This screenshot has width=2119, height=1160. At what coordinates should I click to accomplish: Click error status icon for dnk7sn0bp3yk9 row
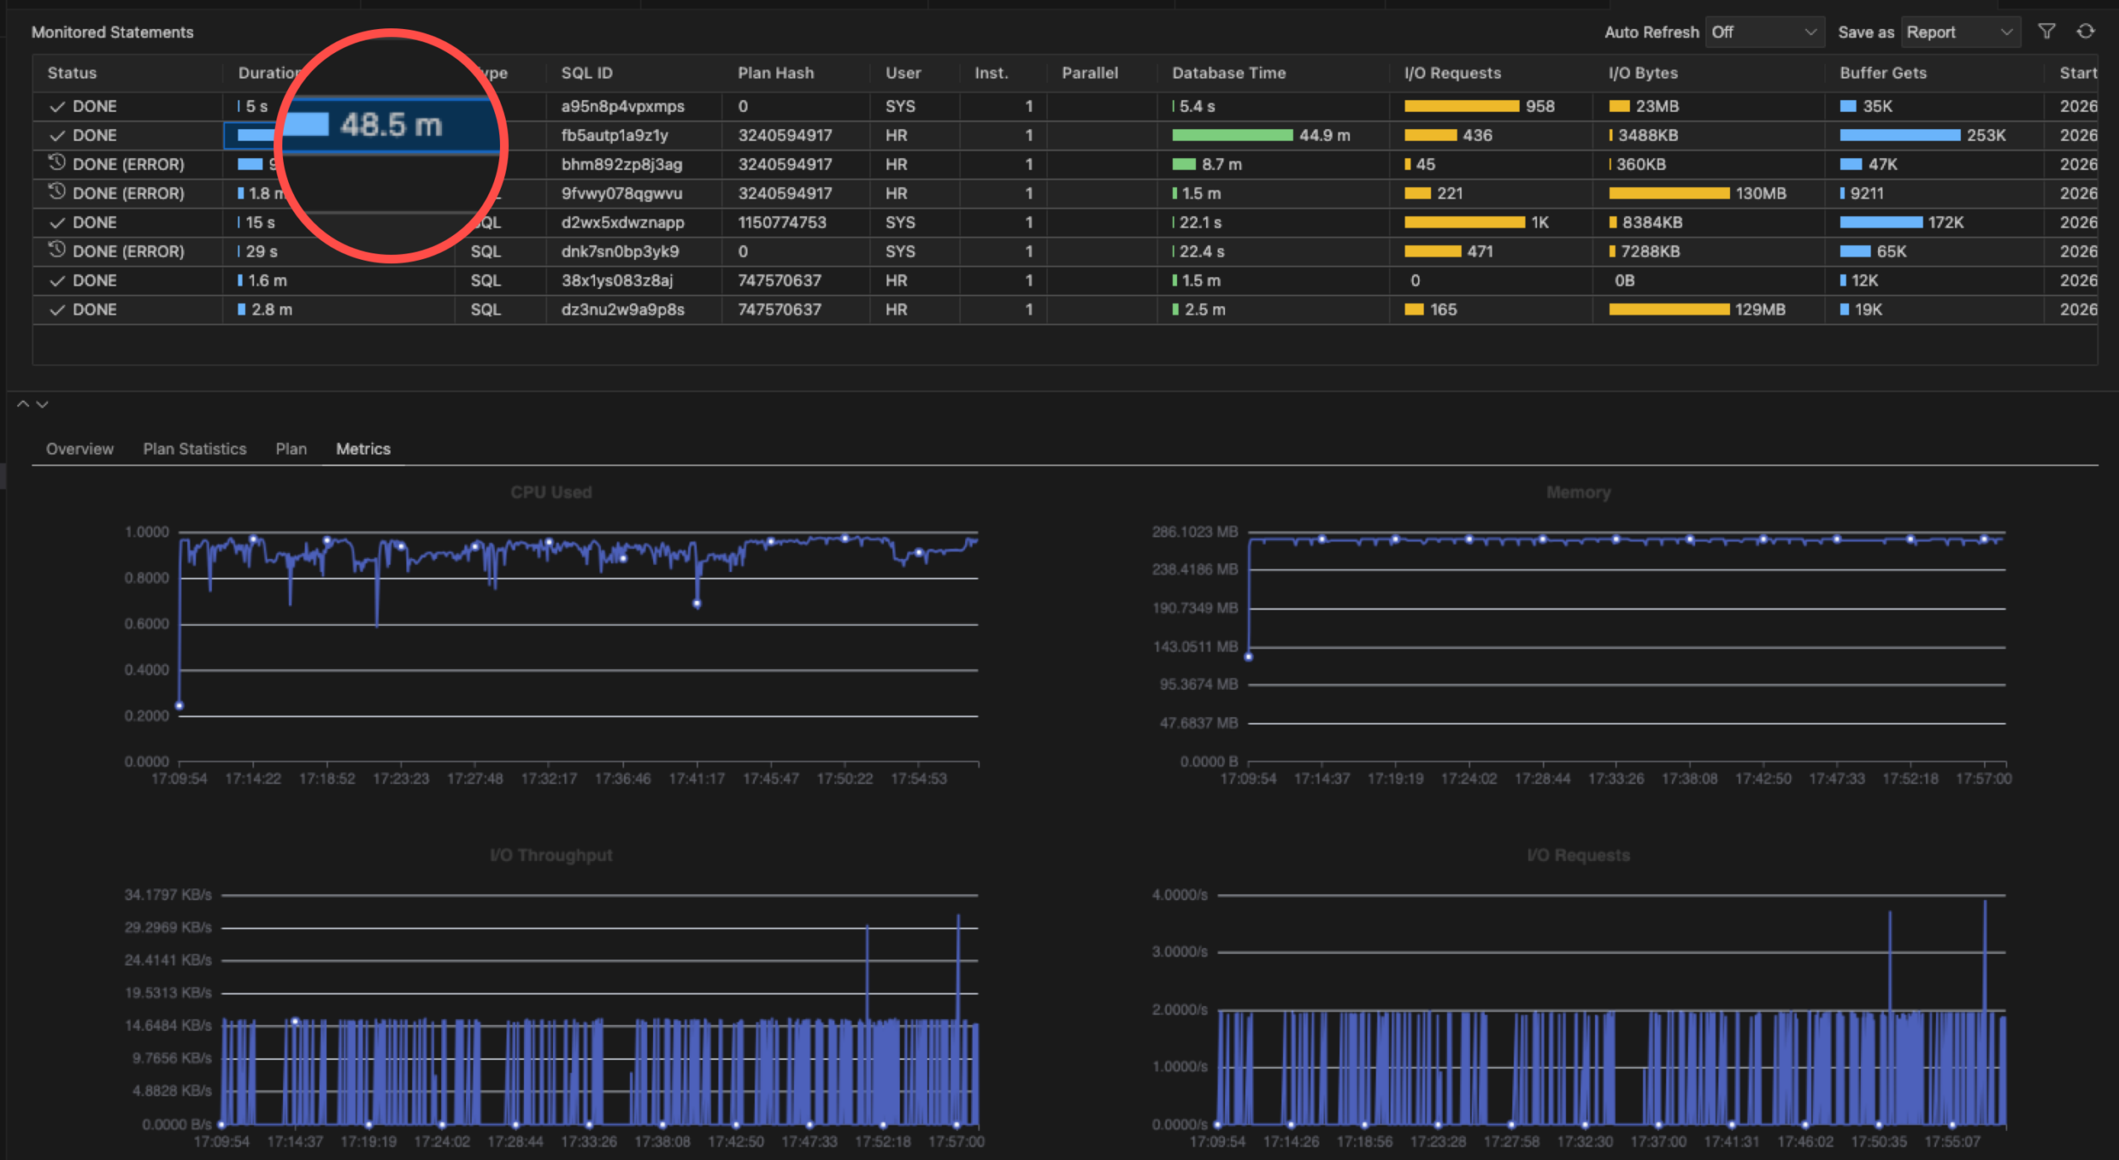56,250
